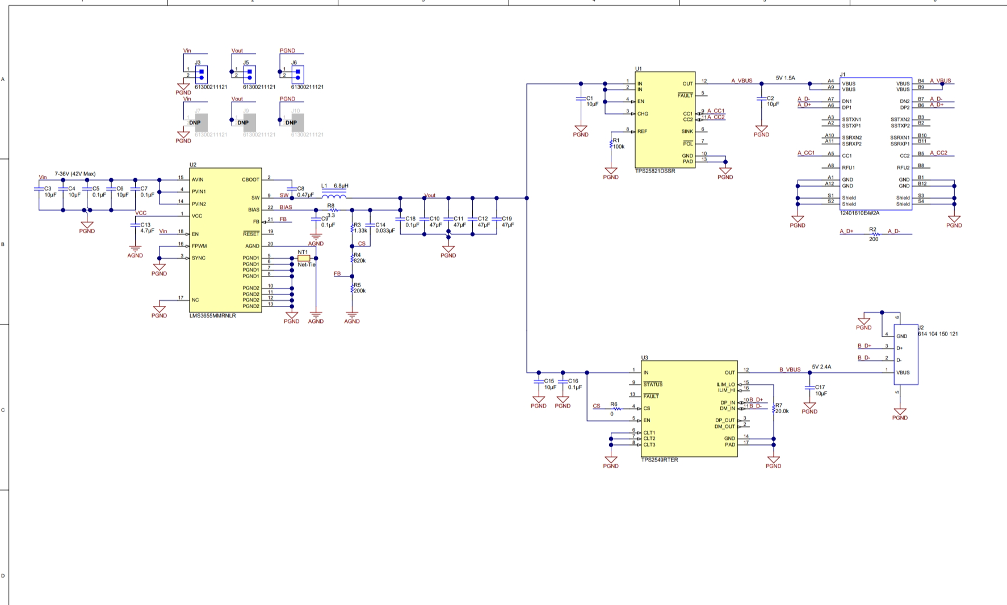Click resistor R6 at the CS input
This screenshot has height=605, width=1007.
(x=617, y=409)
